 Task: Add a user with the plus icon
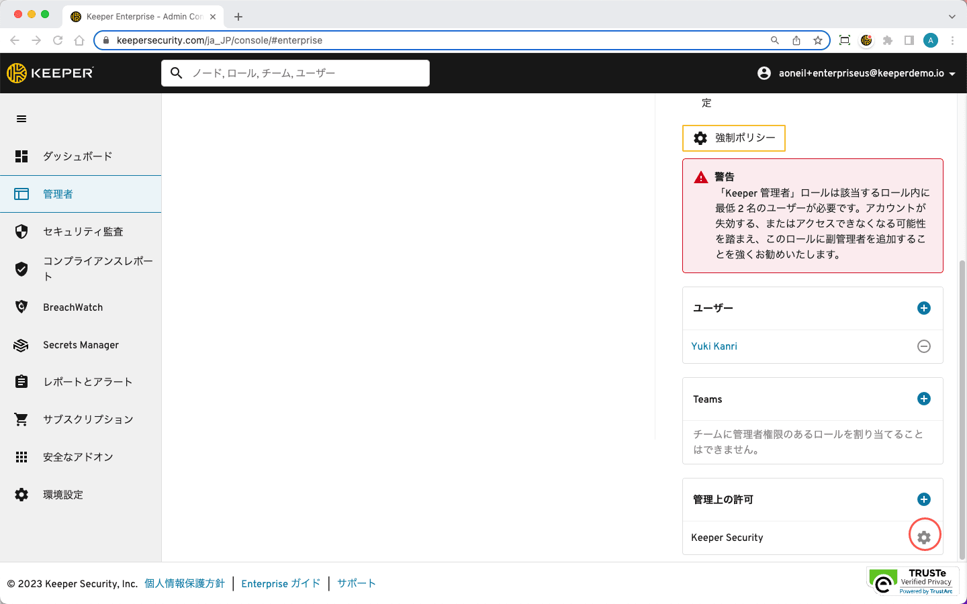coord(924,308)
